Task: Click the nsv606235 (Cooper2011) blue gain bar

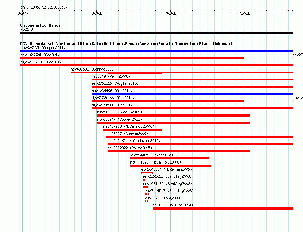Action: 157,51
